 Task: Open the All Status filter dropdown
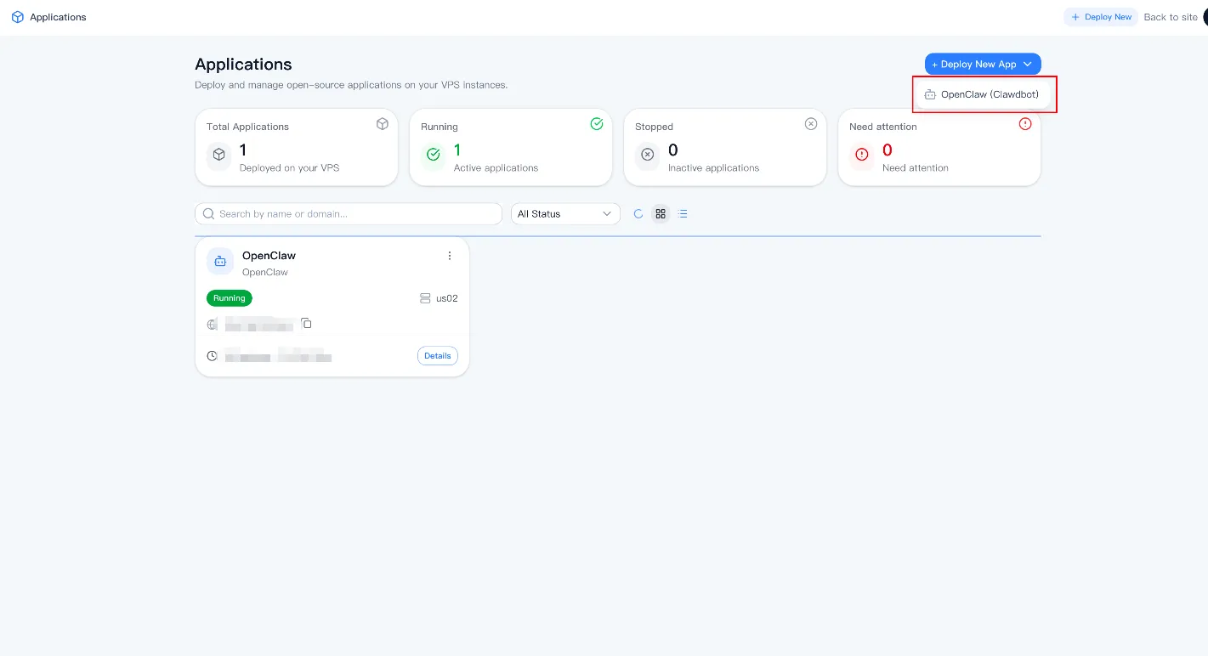pyautogui.click(x=564, y=213)
